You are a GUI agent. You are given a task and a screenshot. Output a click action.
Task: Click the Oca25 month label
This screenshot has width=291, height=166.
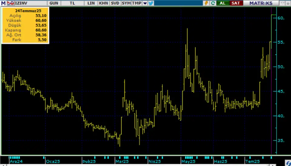53,161
